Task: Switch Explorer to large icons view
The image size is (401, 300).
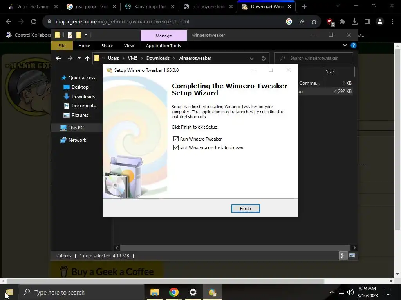Action: point(352,255)
